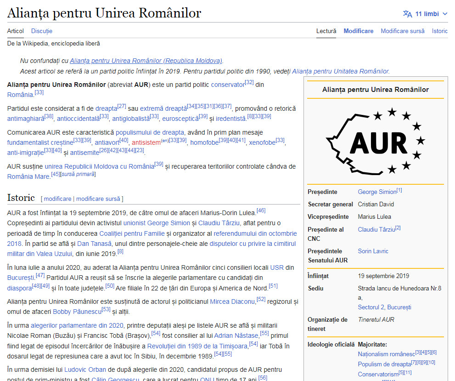Screen dimensions: 455x381
Task: Open the Modificare edit tab
Action: point(359,31)
